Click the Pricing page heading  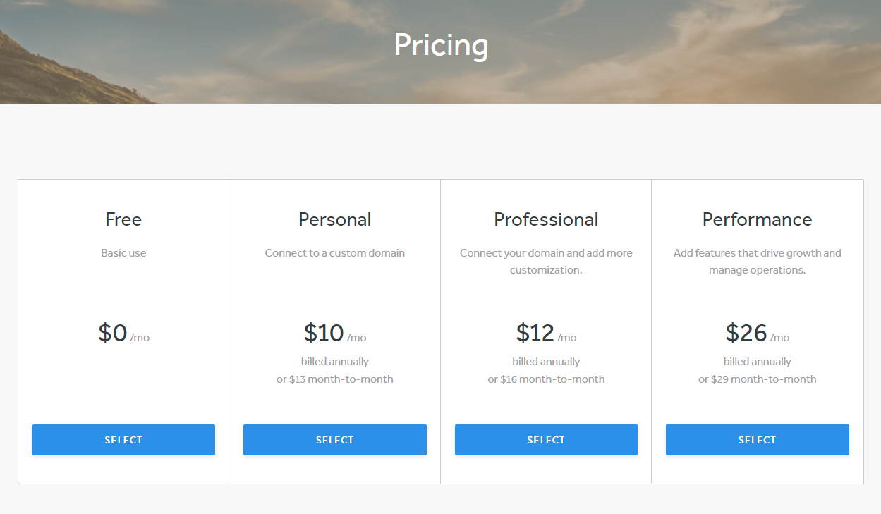tap(441, 45)
